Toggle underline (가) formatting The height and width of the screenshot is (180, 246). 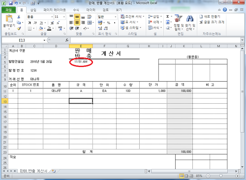[x=41, y=23]
